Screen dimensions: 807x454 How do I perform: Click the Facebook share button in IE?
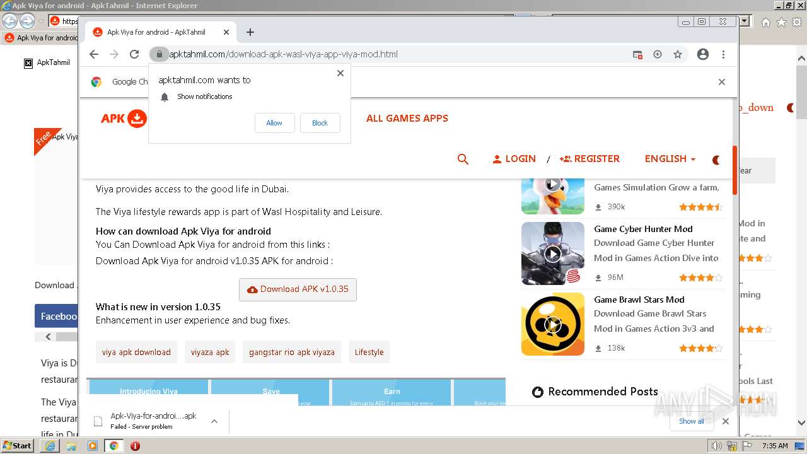57,316
